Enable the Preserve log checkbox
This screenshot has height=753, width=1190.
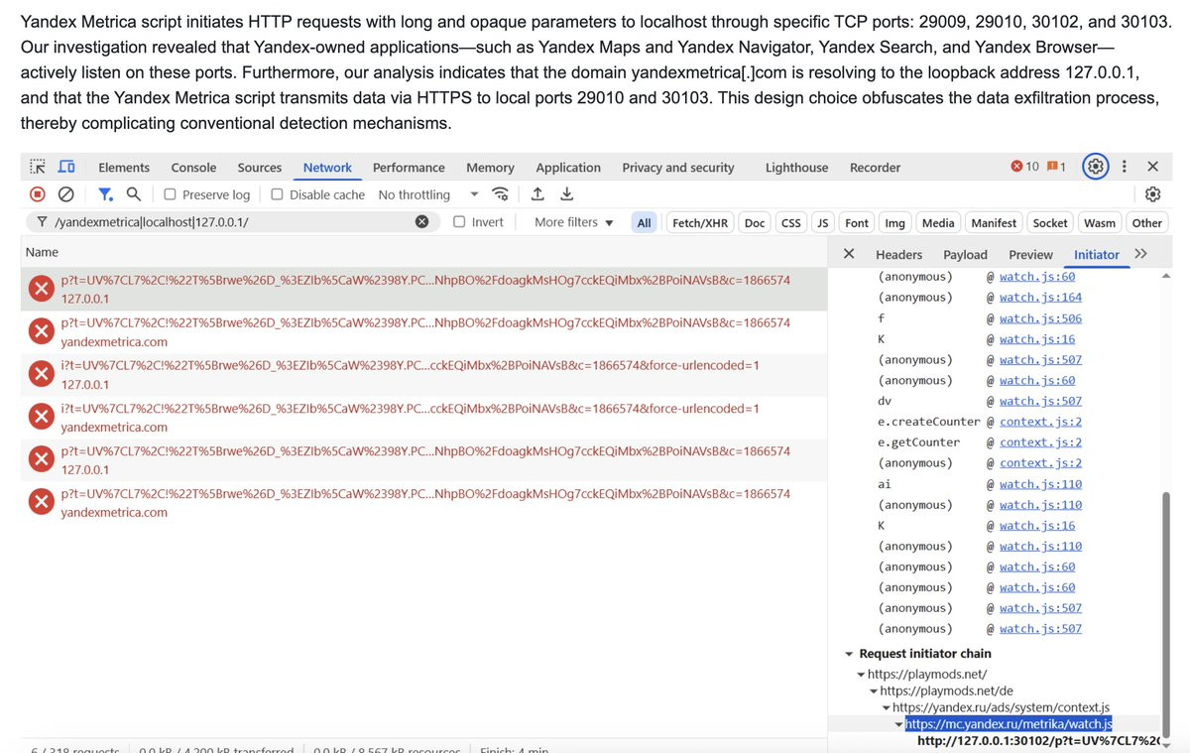[x=170, y=194]
